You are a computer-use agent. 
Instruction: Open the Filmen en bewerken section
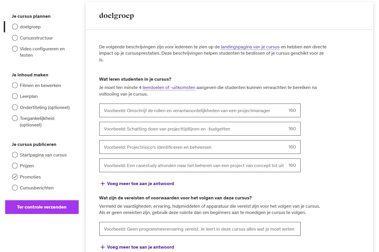coord(40,86)
